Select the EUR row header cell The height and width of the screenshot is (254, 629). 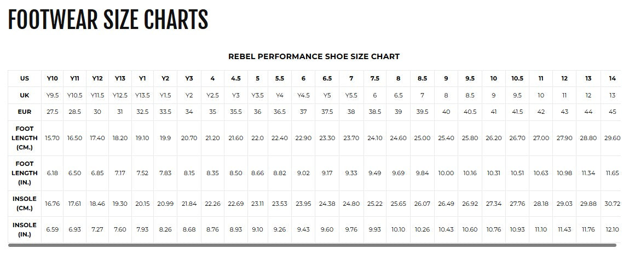25,112
